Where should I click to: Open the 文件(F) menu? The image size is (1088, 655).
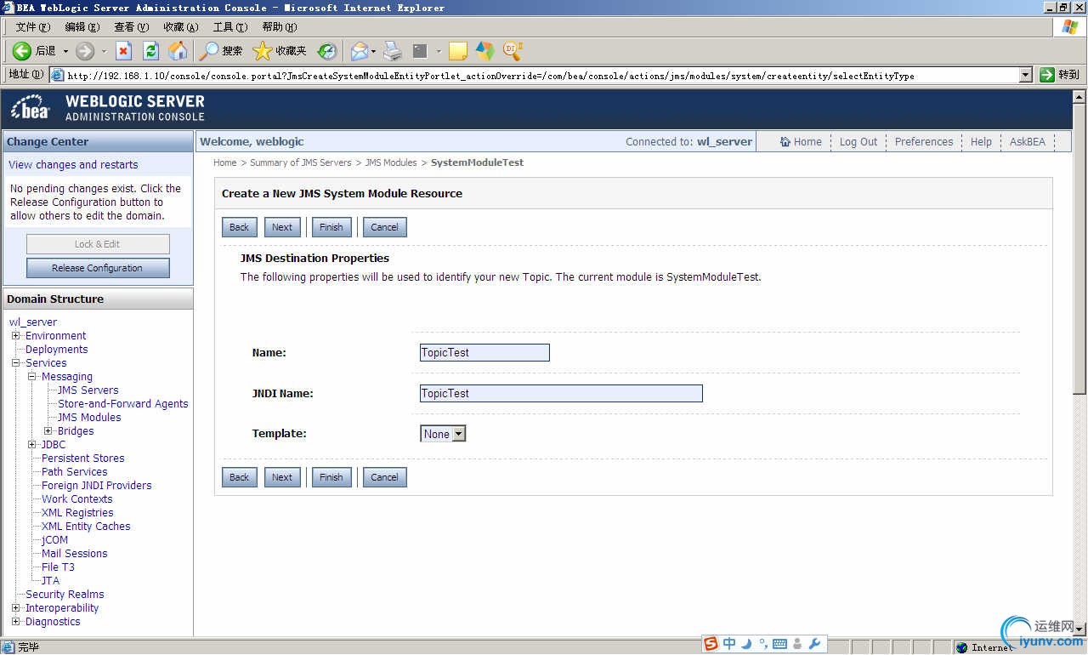click(x=32, y=27)
